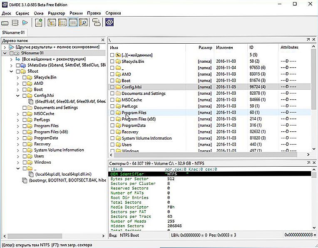Click the $MetaData folder icon in the tree
The height and width of the screenshot is (248, 318).
click(23, 65)
